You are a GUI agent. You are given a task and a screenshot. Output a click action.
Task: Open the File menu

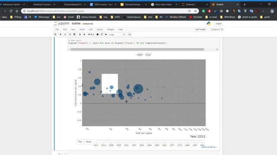(57, 30)
